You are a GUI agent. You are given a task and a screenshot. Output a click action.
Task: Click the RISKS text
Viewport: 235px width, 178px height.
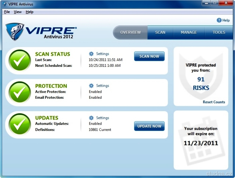[201, 88]
